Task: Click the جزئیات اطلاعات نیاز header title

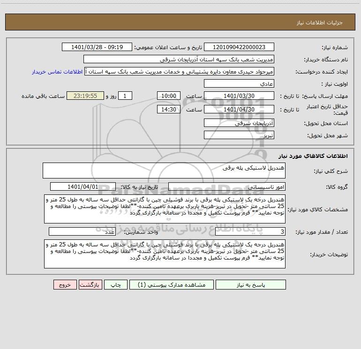Action: 320,22
